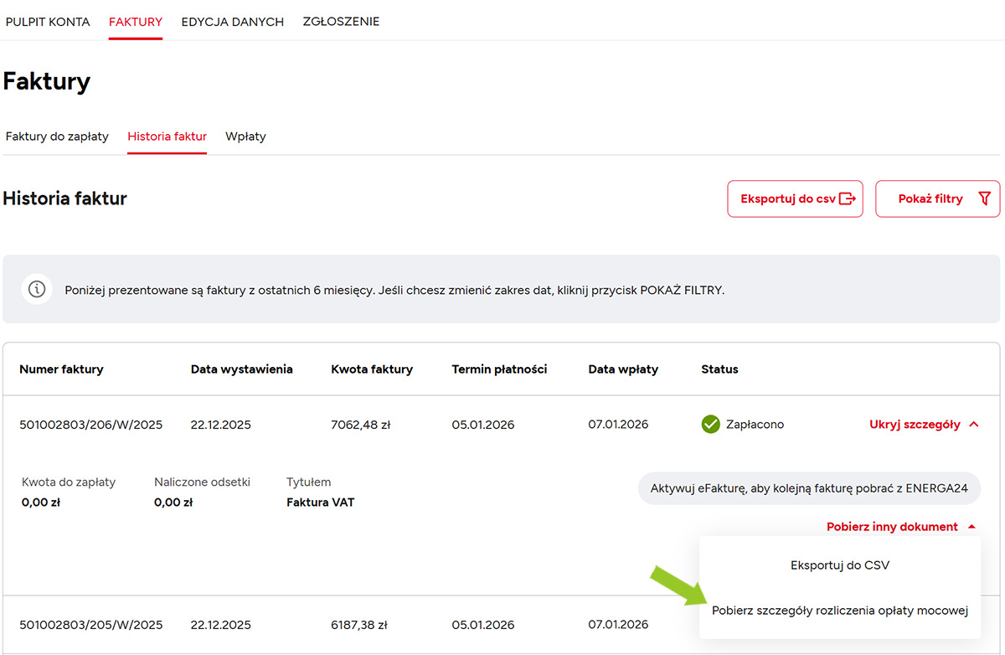
Task: Select Eksportuj do CSV menu option
Action: [839, 565]
